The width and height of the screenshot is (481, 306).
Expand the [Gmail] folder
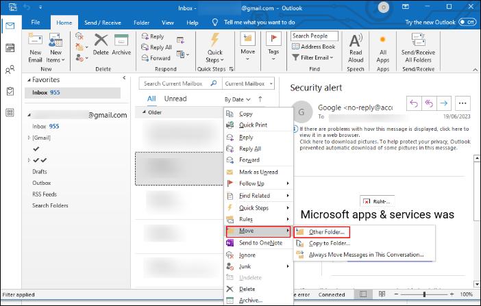point(29,138)
